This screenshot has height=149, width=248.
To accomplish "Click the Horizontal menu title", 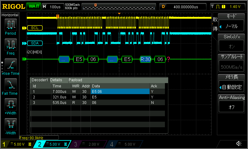I will click(10, 15).
